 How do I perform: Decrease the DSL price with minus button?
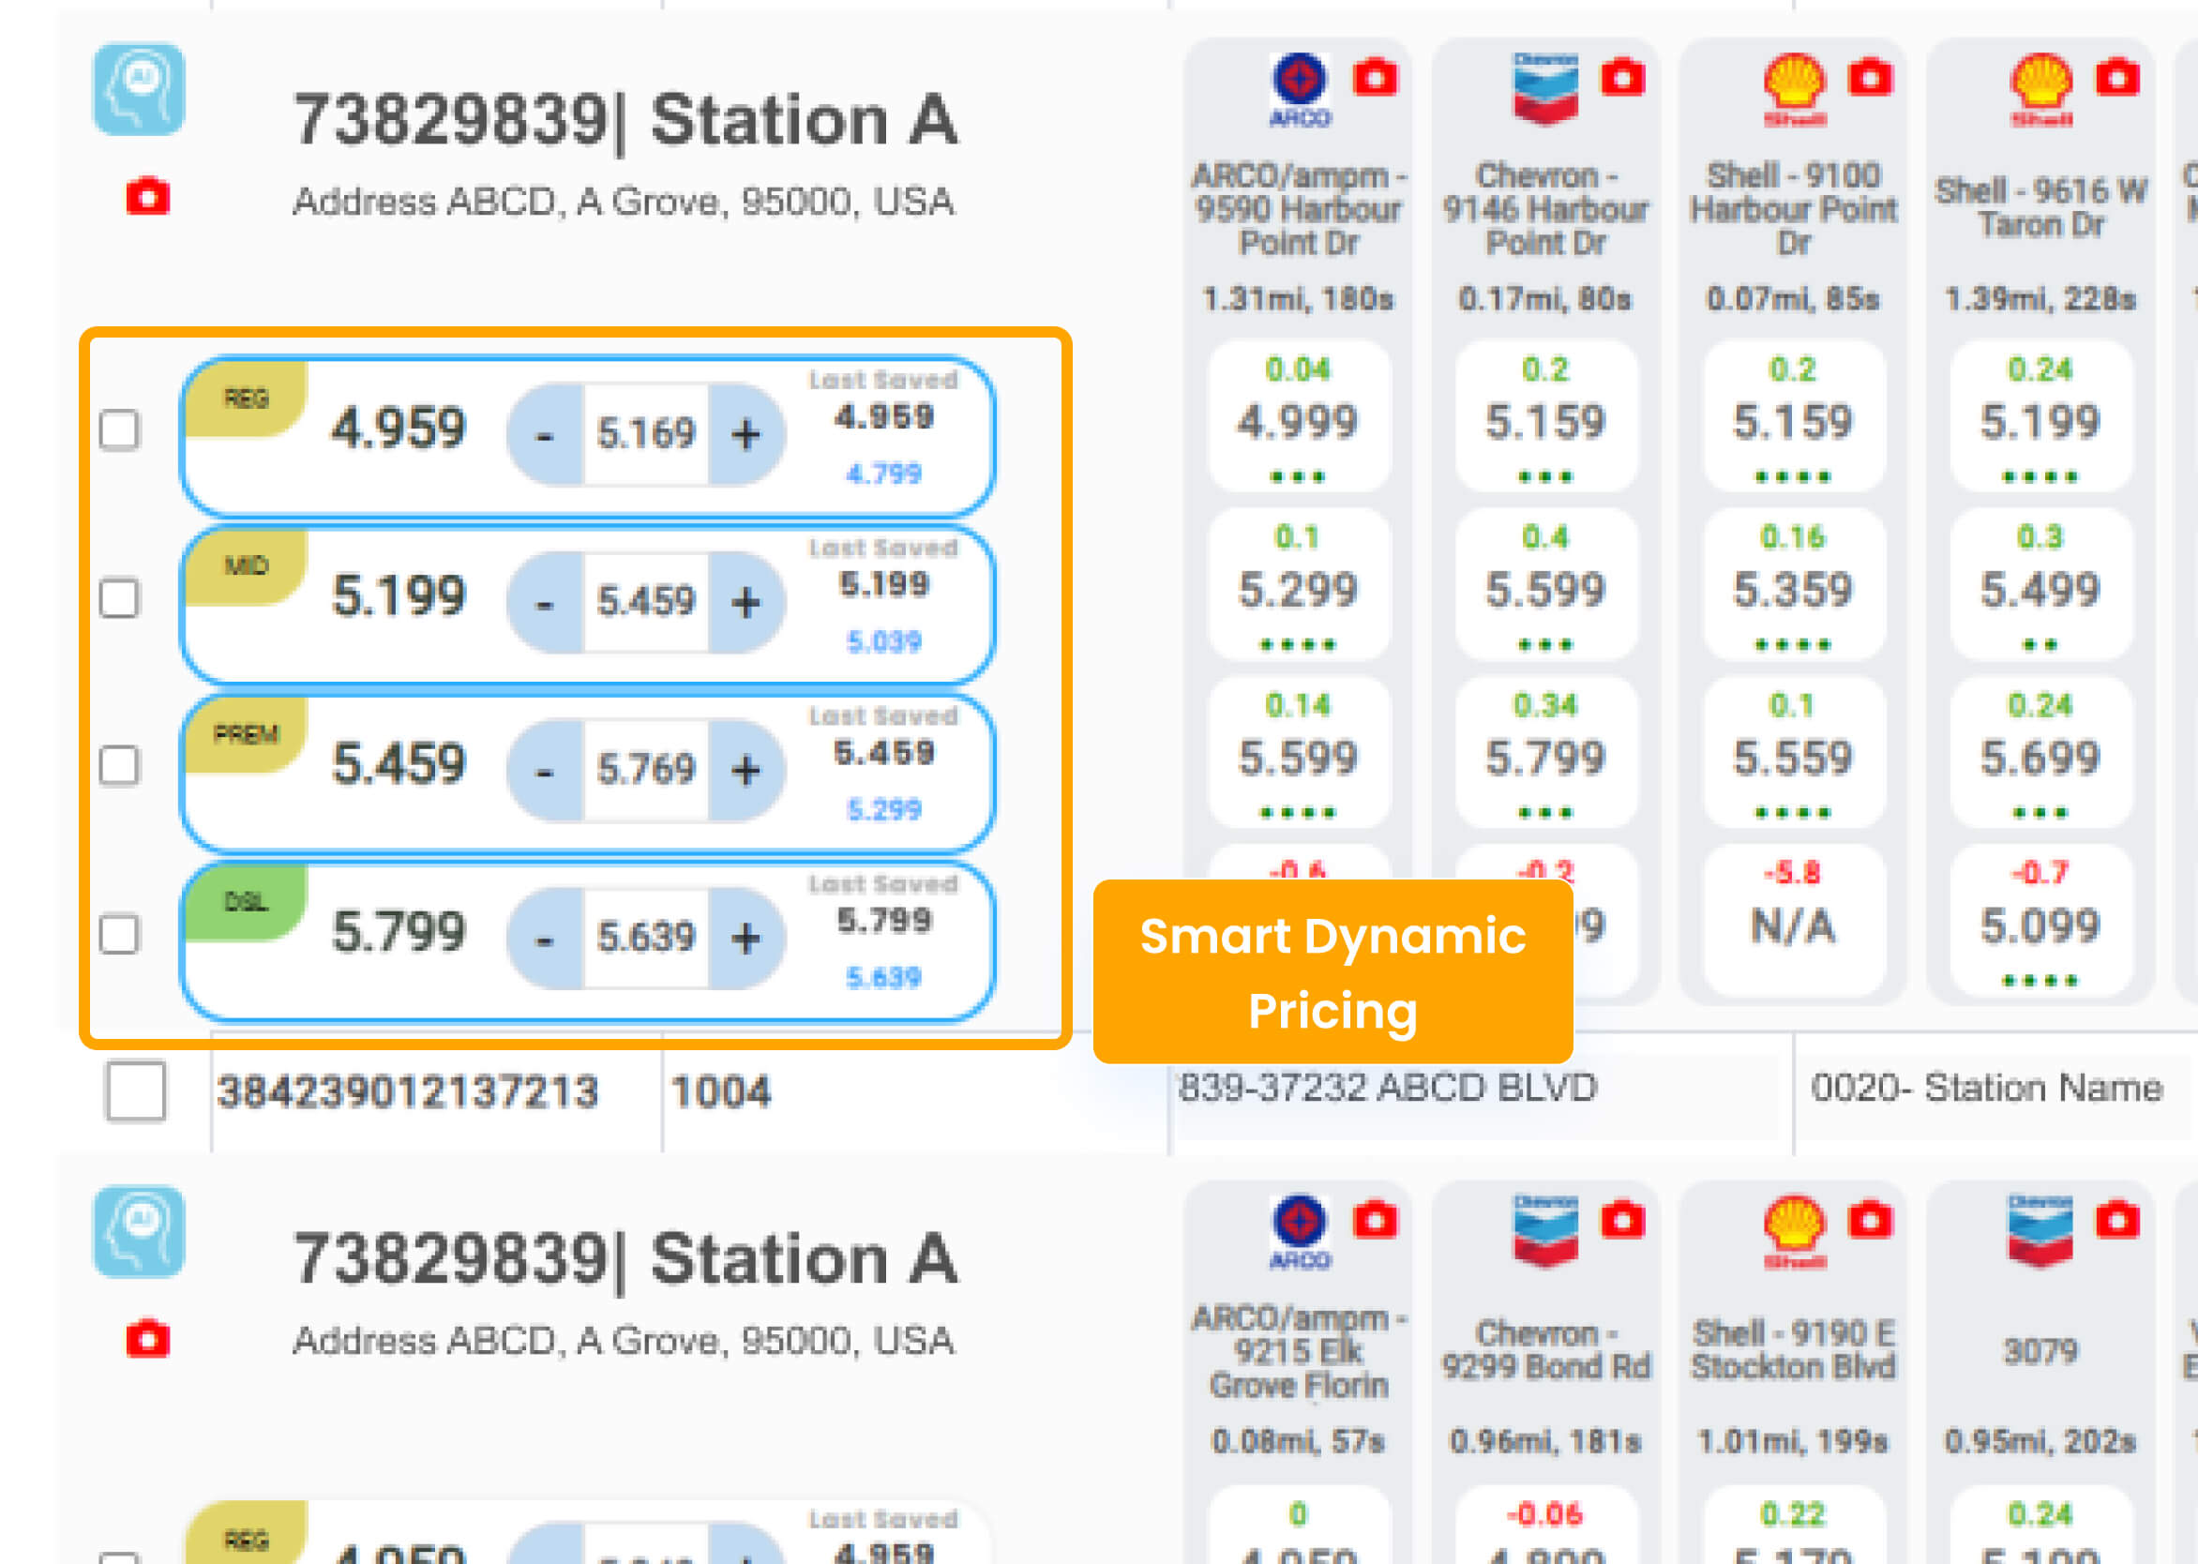545,938
